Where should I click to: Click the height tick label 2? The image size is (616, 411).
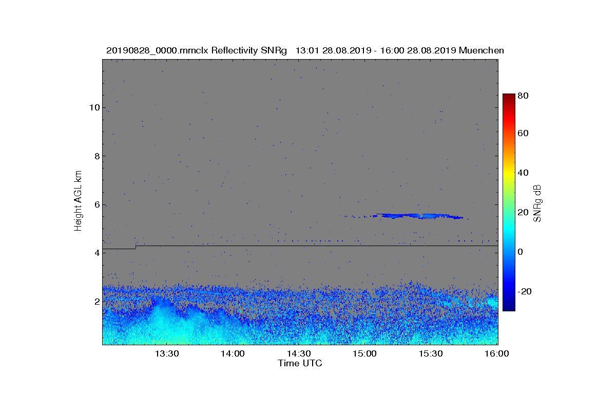[97, 301]
